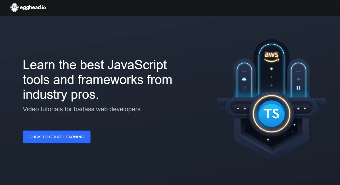Screen dimensions: 340x185
Task: Click the cloud icon in the left capsule
Action: click(x=244, y=79)
